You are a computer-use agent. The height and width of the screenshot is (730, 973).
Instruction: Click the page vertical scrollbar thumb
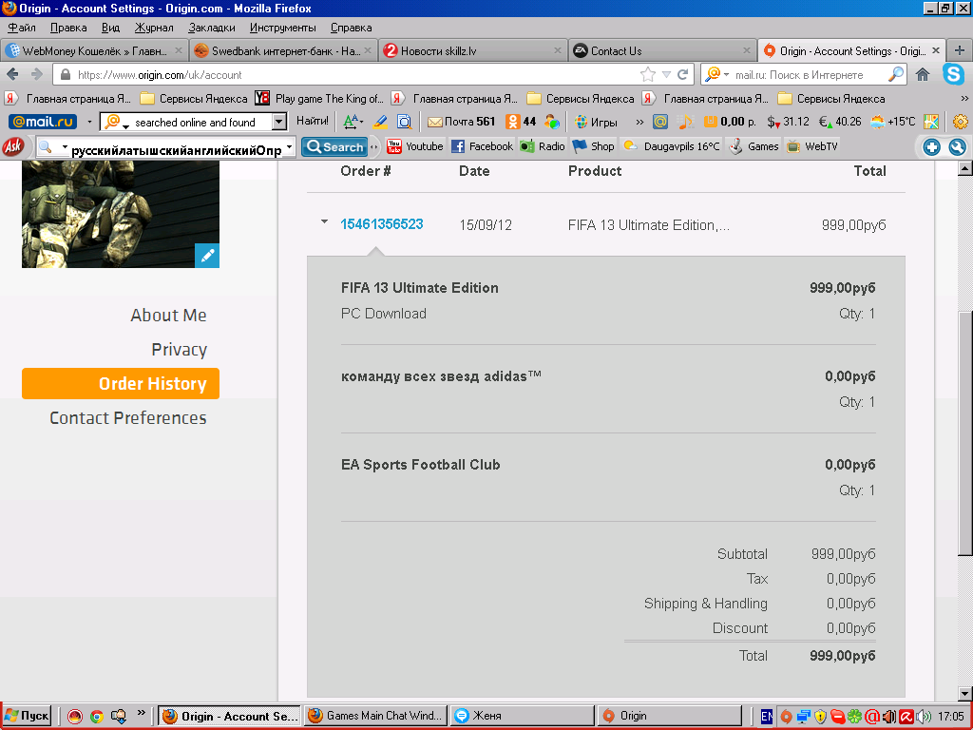pyautogui.click(x=965, y=432)
